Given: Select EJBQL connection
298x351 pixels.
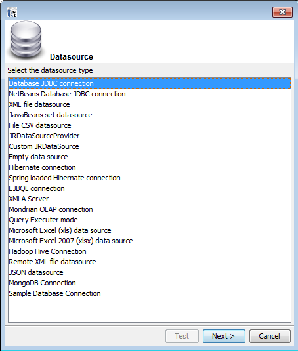Looking at the screenshot, I should 150,188.
